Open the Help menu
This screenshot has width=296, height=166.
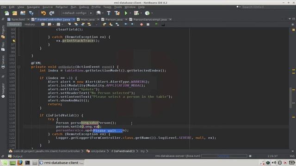pyautogui.click(x=141, y=7)
